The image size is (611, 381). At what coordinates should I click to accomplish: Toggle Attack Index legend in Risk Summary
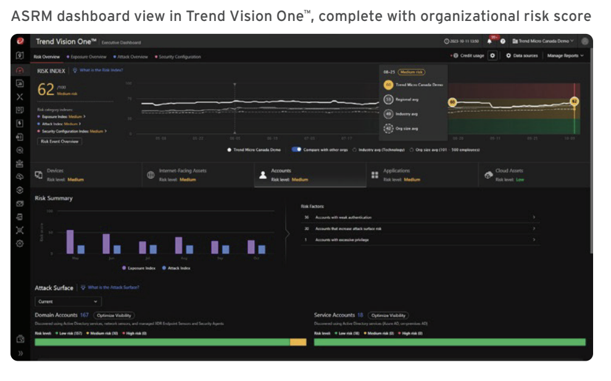tap(176, 268)
